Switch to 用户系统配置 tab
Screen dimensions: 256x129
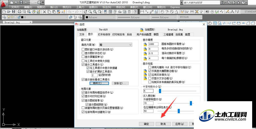click(x=144, y=34)
